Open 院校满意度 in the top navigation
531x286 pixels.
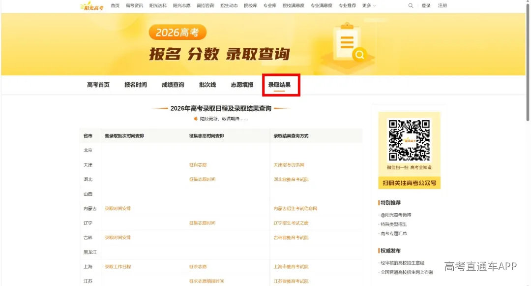293,5
